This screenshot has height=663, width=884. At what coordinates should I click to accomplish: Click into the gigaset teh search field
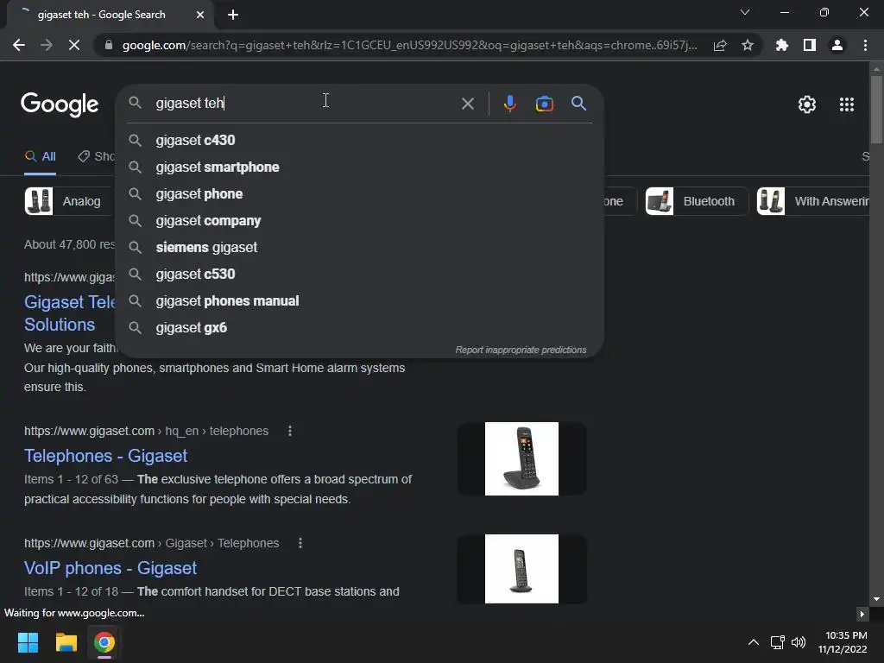[305, 104]
